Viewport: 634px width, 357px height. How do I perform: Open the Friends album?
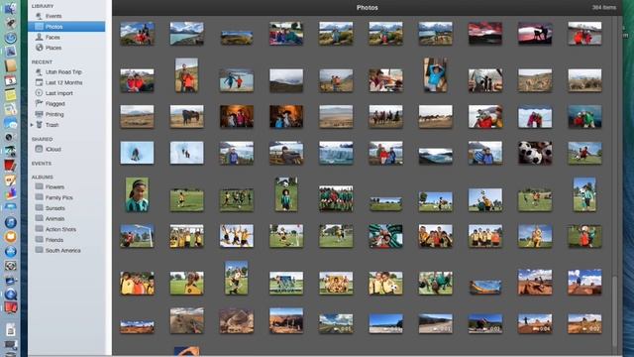(53, 240)
